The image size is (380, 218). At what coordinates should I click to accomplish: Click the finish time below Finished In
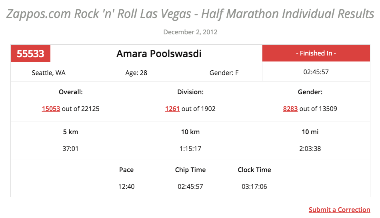tap(316, 72)
